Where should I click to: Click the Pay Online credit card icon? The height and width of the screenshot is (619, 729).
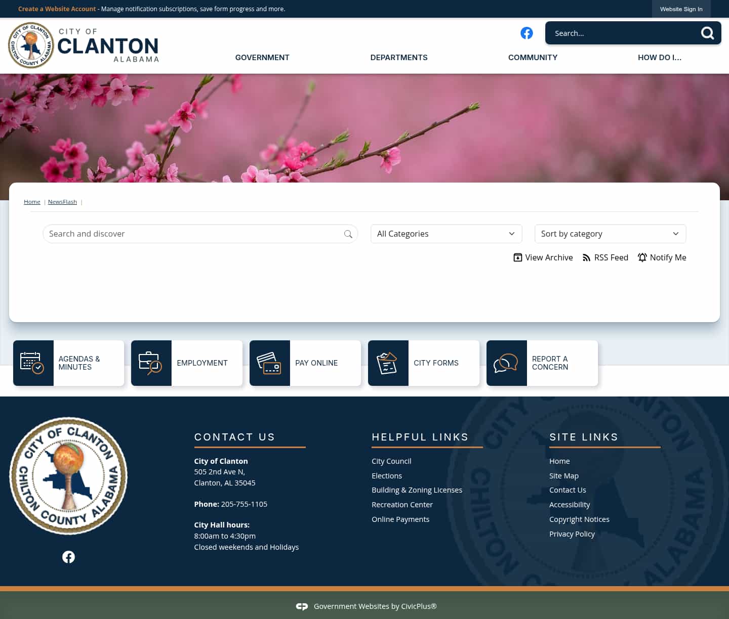click(269, 363)
